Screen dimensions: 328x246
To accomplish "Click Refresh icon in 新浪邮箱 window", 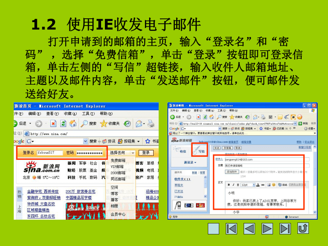I will pos(205,117).
